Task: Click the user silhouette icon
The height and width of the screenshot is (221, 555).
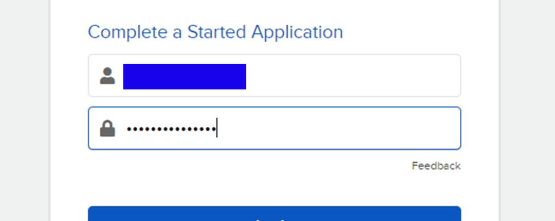Action: (107, 76)
